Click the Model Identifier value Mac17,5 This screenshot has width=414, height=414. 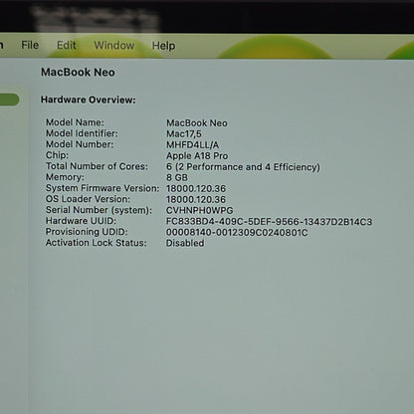pos(184,134)
